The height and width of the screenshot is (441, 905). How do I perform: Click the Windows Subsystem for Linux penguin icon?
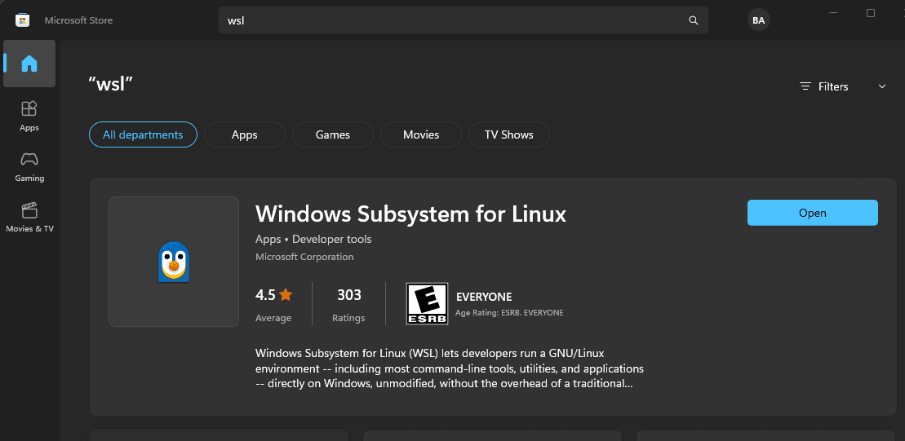click(x=174, y=262)
